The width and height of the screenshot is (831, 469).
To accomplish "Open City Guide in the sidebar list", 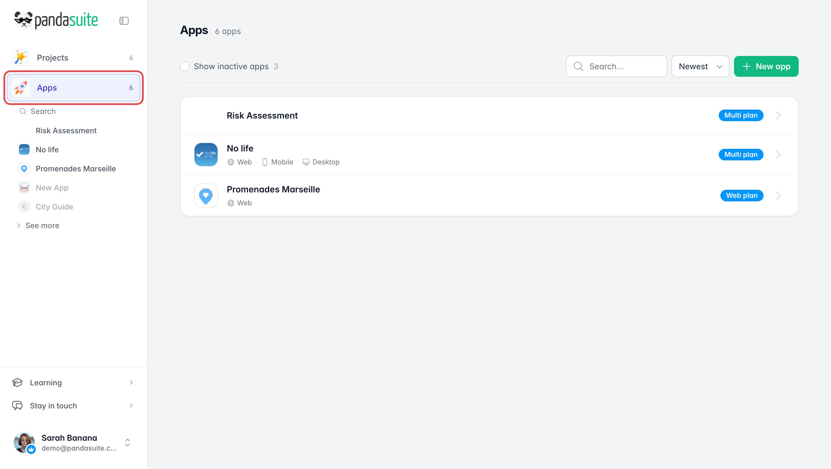I will [x=54, y=207].
